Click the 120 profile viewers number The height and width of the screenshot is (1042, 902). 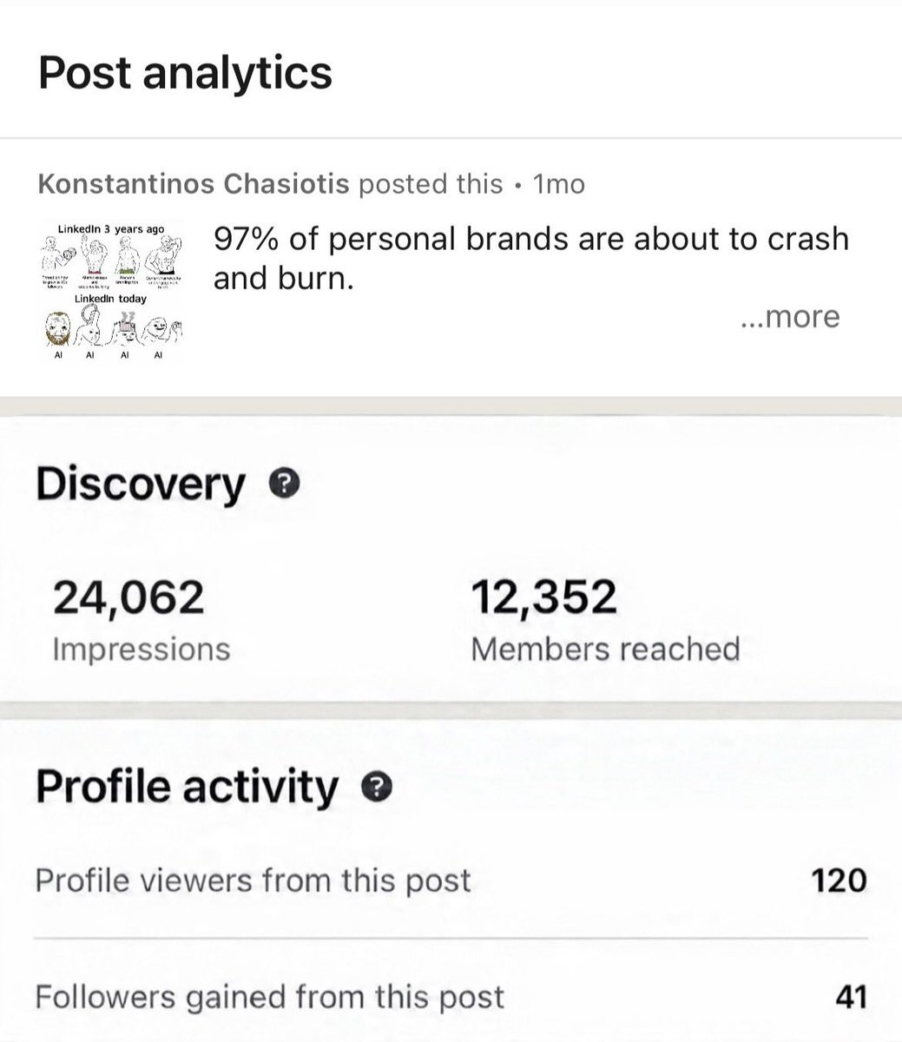coord(839,880)
